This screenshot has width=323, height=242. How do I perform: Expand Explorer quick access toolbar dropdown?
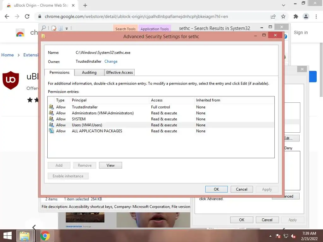[67, 29]
